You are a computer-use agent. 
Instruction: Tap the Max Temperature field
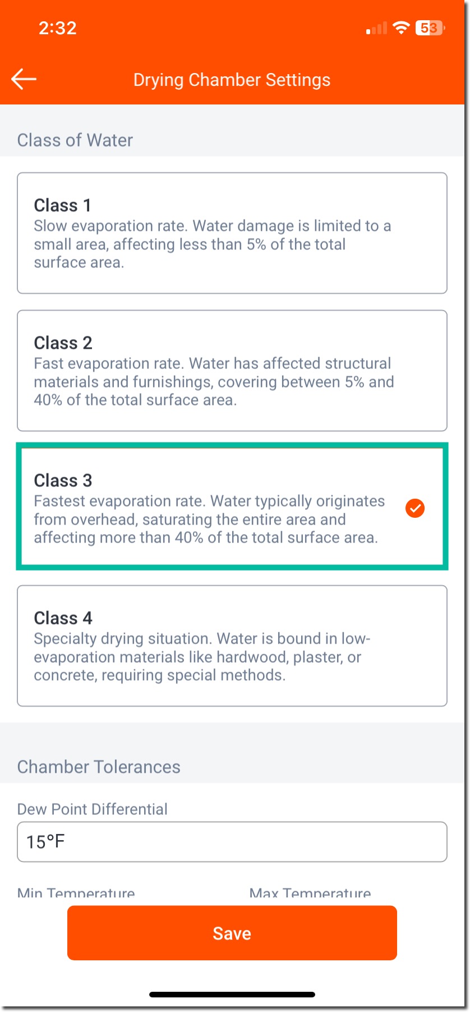pyautogui.click(x=310, y=892)
